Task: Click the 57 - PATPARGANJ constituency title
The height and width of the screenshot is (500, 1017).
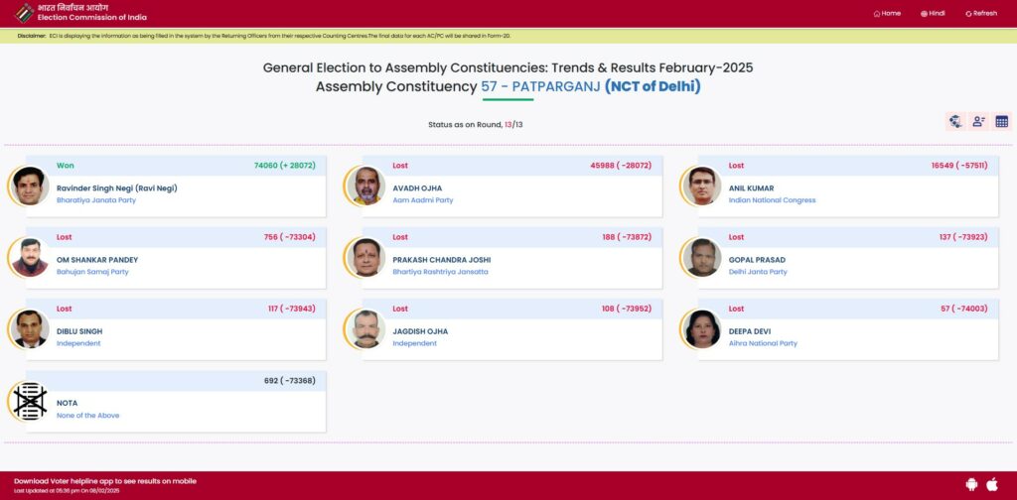Action: pyautogui.click(x=540, y=86)
